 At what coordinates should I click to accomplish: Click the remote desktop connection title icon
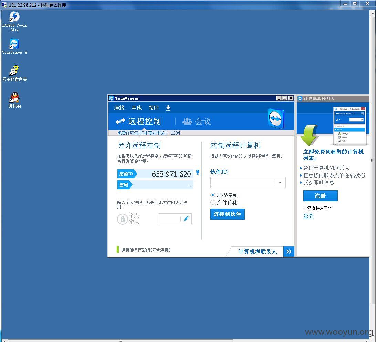[x=4, y=4]
